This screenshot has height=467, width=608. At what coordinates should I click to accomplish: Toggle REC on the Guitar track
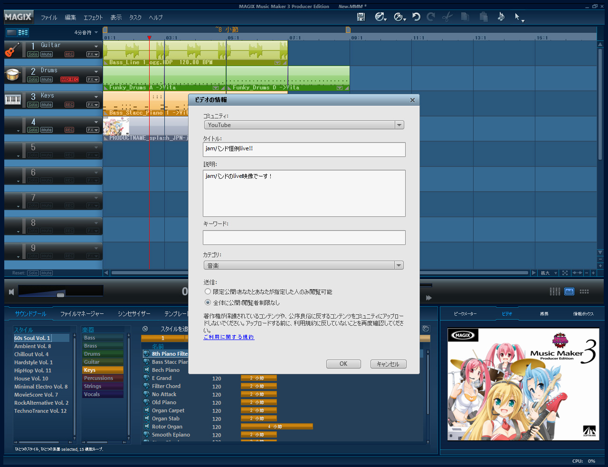coord(69,54)
